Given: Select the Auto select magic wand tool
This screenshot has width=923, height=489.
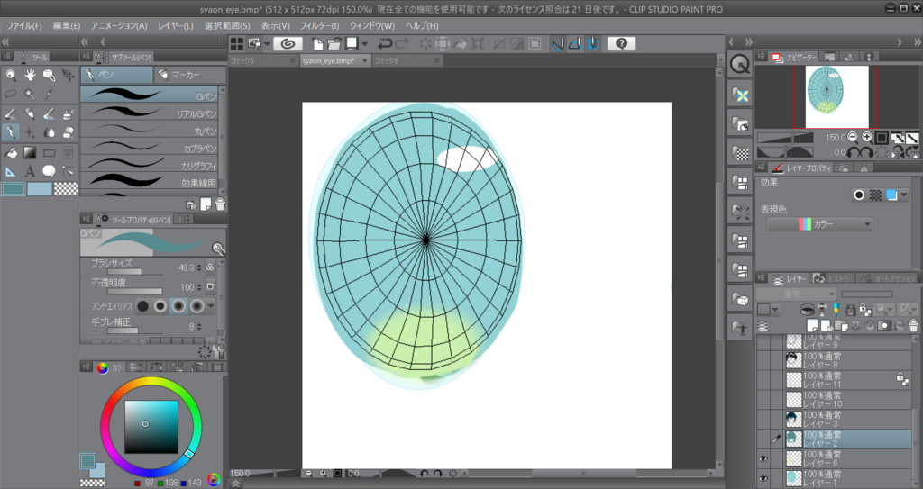Looking at the screenshot, I should coord(30,94).
